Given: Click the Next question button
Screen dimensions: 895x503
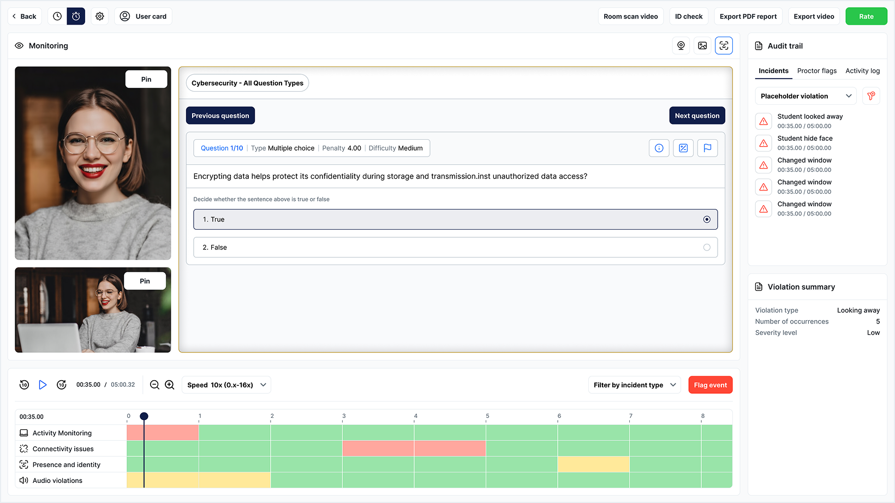Looking at the screenshot, I should (697, 116).
